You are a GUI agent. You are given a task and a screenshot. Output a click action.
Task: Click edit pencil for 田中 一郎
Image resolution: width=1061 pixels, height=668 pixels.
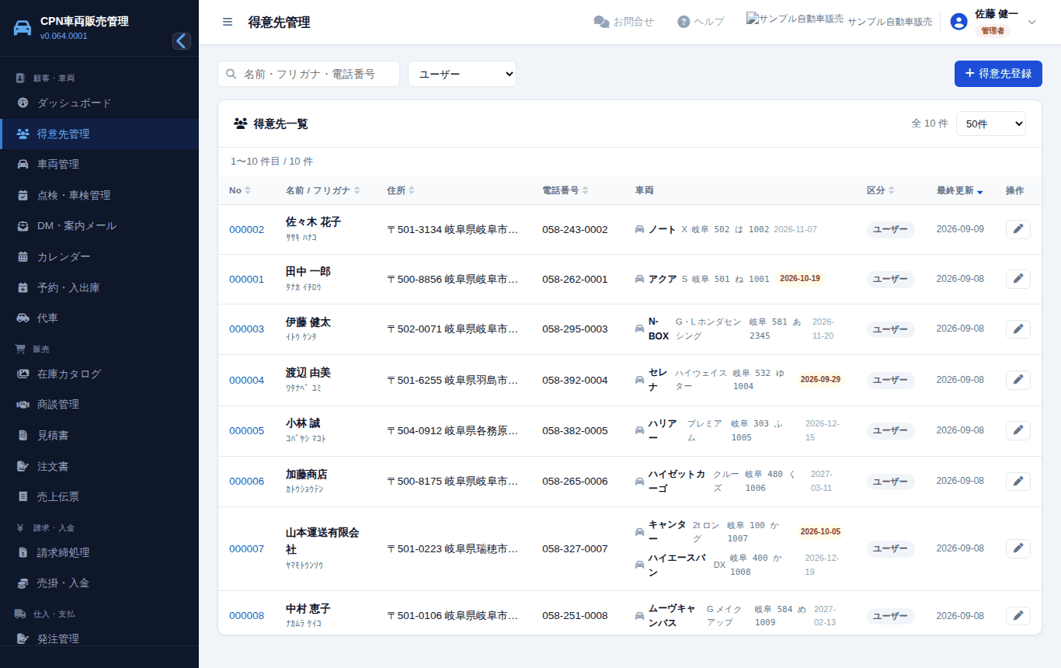pos(1018,279)
